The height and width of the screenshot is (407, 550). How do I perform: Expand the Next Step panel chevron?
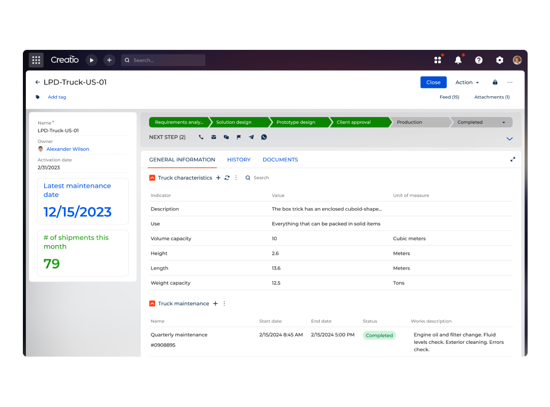509,139
